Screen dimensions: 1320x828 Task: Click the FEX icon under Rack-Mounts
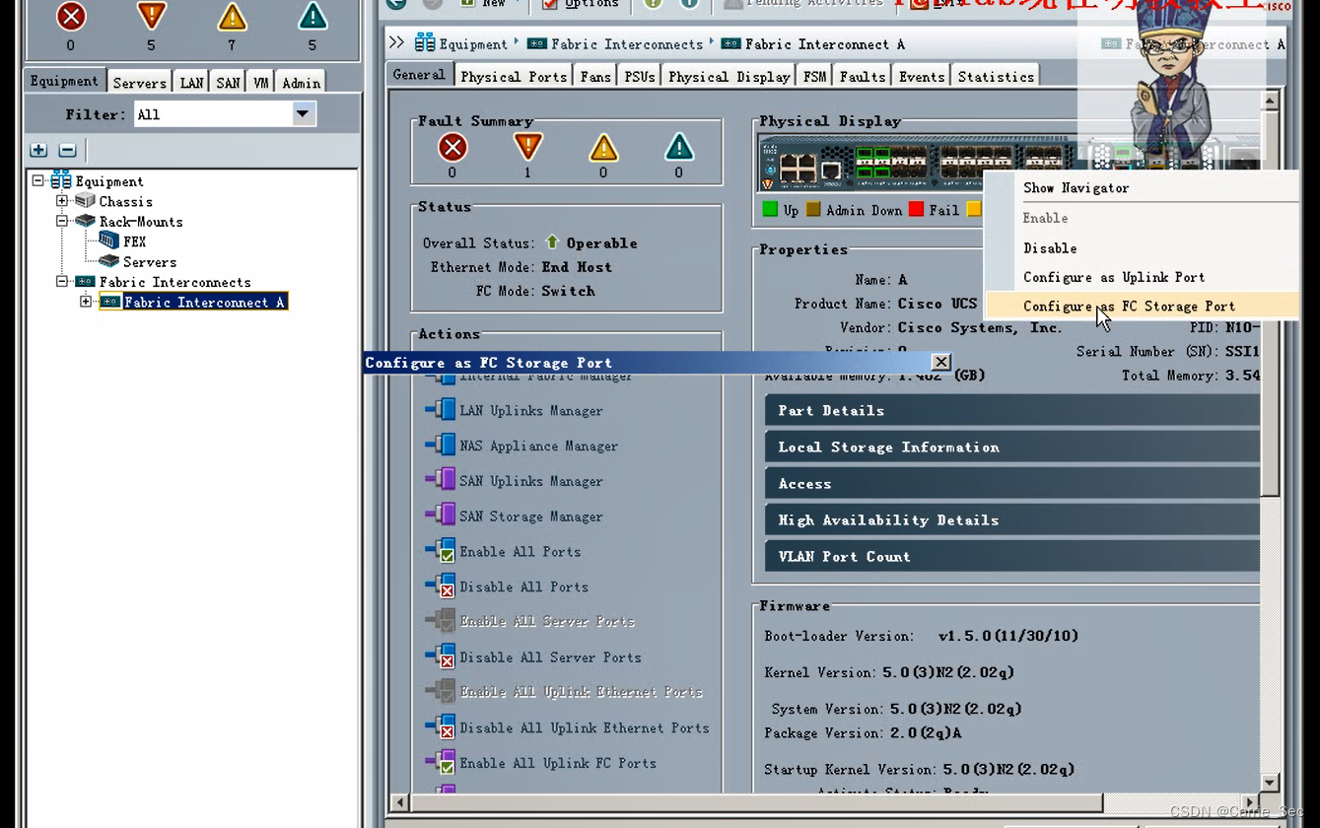[x=108, y=241]
